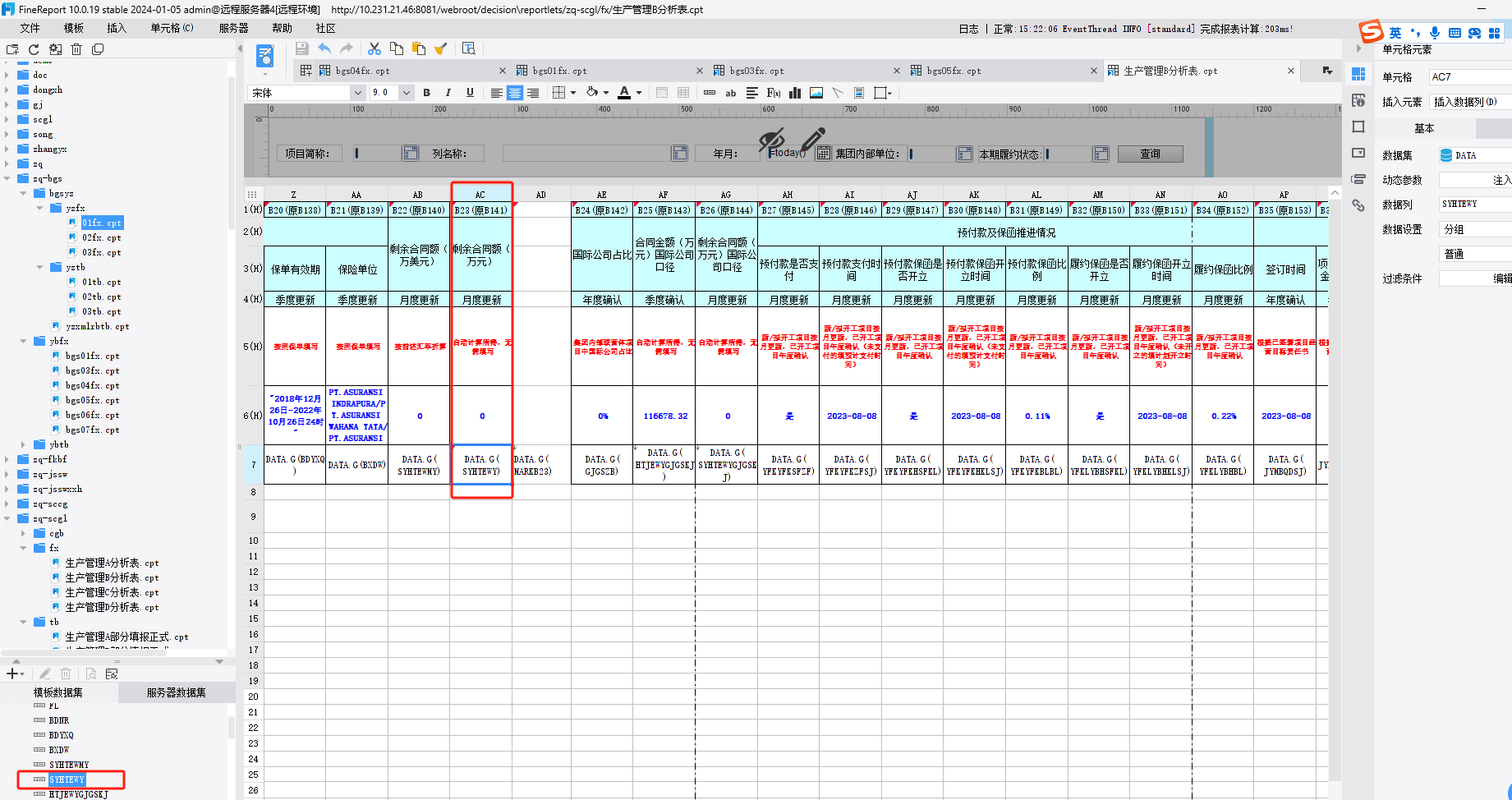Click the Save icon in the top toolbar
1512x800 pixels.
coord(302,49)
